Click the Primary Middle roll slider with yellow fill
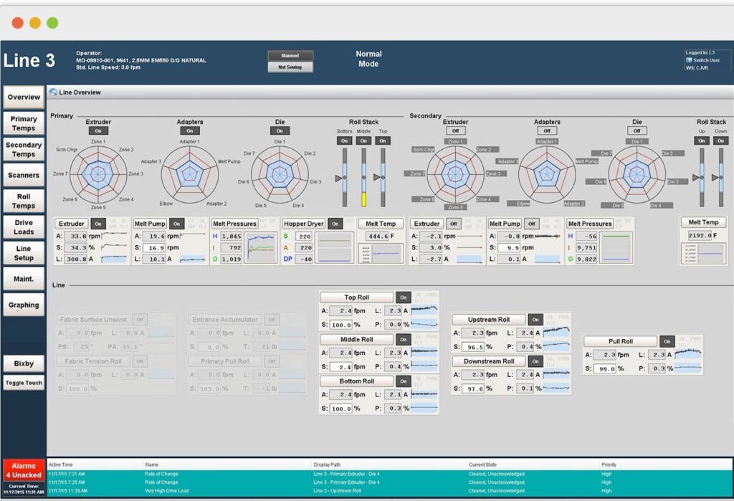The image size is (734, 501). click(363, 178)
